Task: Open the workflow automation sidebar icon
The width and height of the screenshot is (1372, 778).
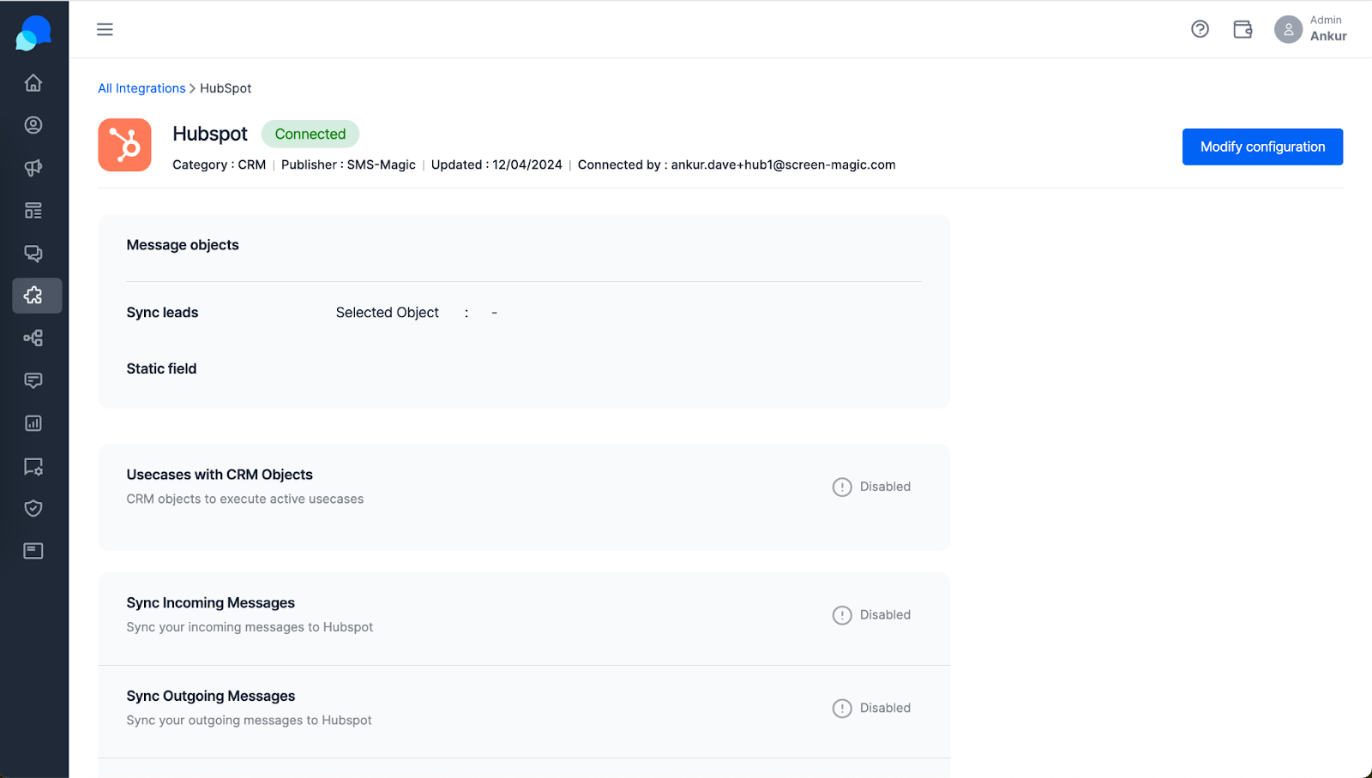Action: [x=33, y=338]
